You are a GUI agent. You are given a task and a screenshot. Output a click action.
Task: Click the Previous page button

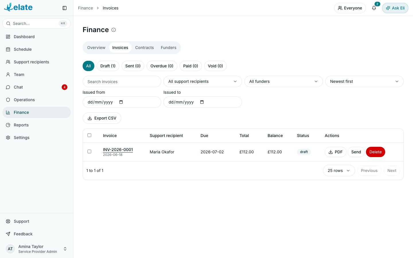369,171
